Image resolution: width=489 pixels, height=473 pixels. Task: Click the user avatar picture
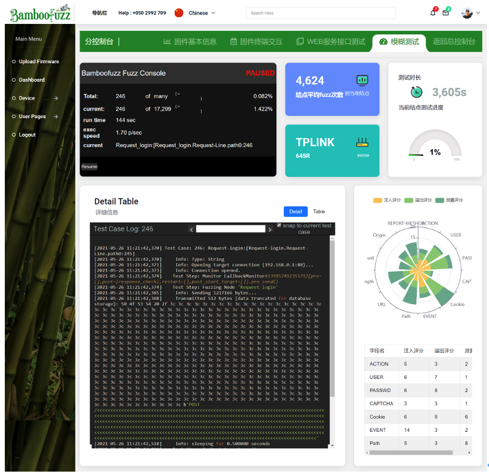[x=467, y=13]
